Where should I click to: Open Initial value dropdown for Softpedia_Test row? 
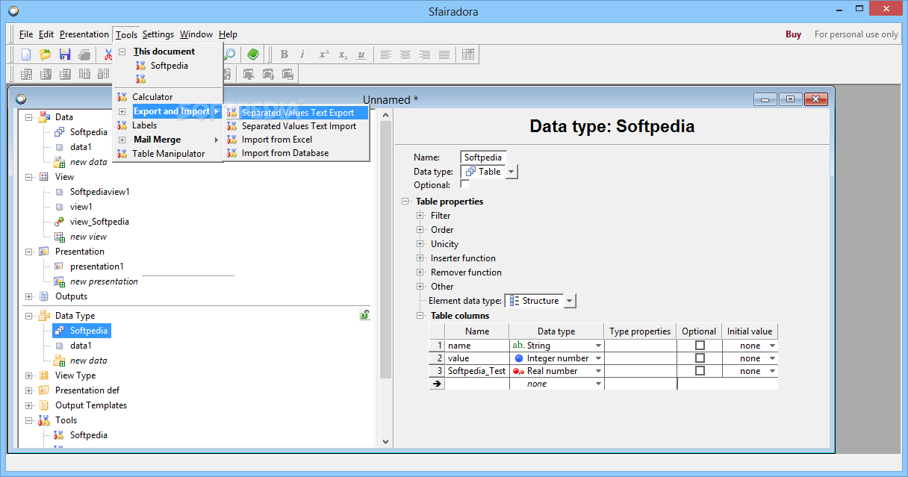coord(771,371)
